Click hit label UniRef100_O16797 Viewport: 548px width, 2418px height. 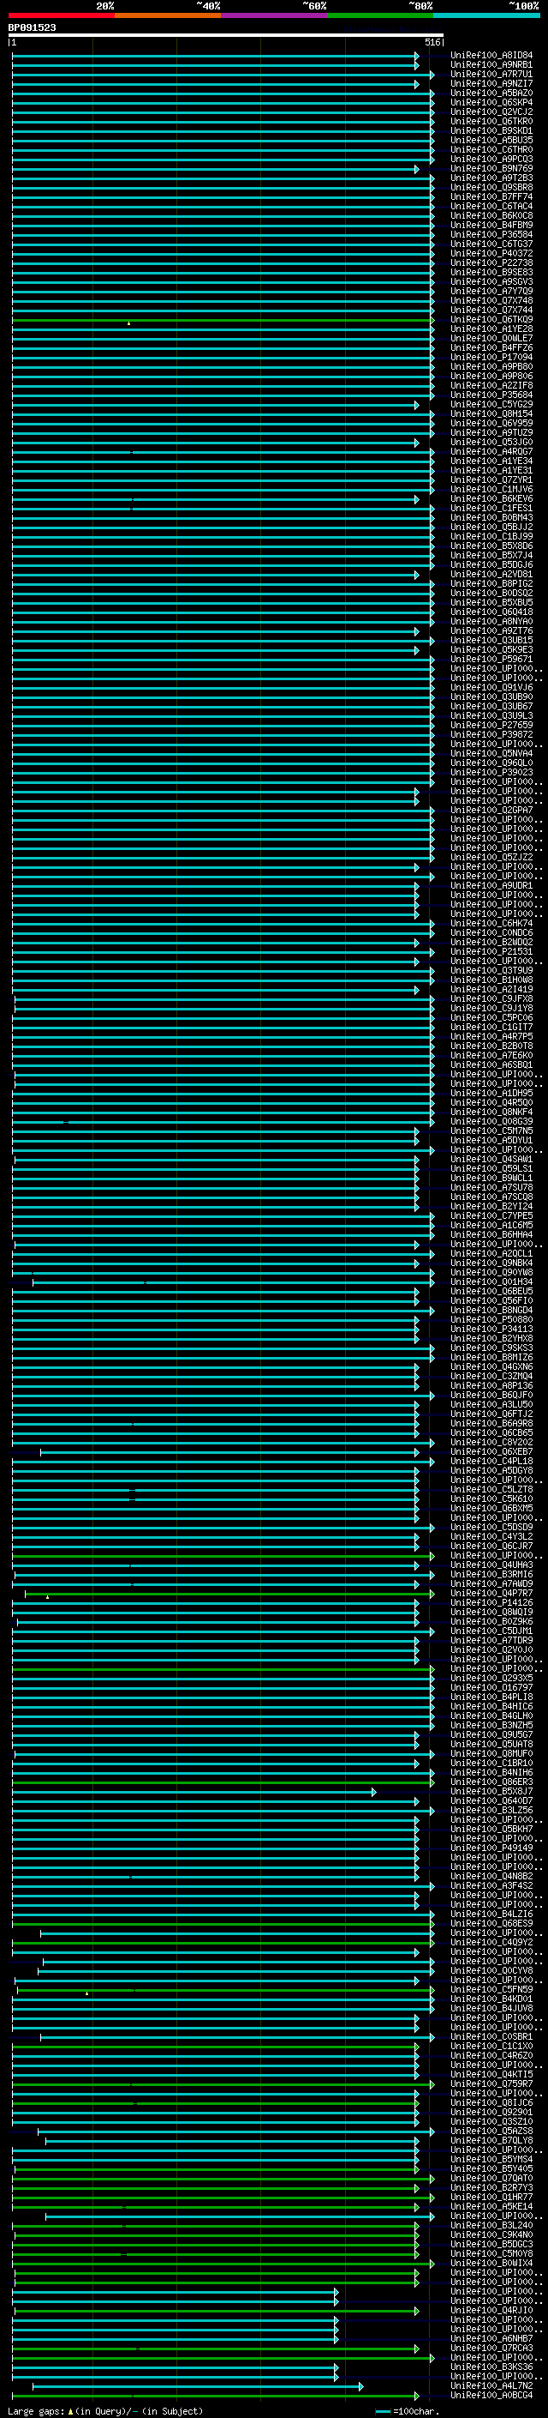(491, 1688)
